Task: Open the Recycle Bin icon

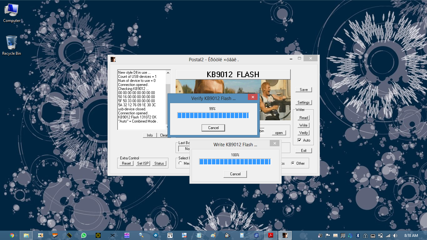Action: tap(11, 45)
